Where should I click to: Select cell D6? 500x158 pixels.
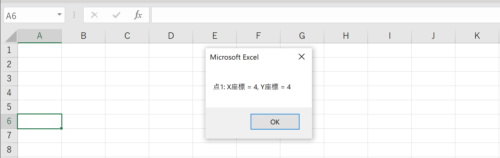tap(171, 121)
